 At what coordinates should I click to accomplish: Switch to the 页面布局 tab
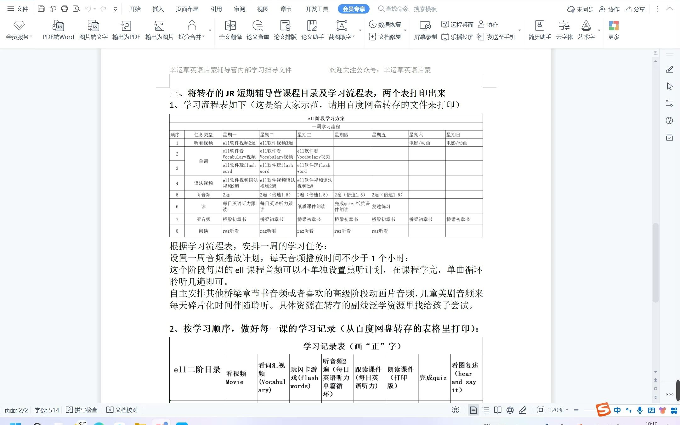(x=187, y=9)
